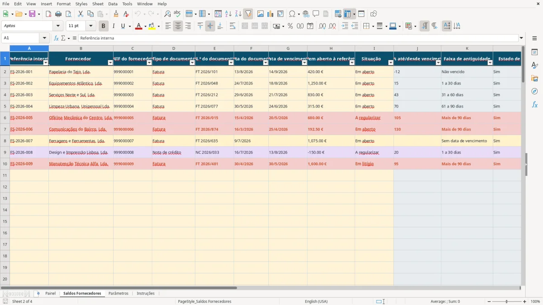This screenshot has height=305, width=543.
Task: Open Print Preview from the toolbar
Action: pos(68,14)
